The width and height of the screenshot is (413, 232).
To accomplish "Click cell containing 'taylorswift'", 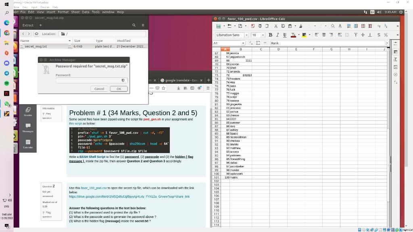I will pos(240,174).
